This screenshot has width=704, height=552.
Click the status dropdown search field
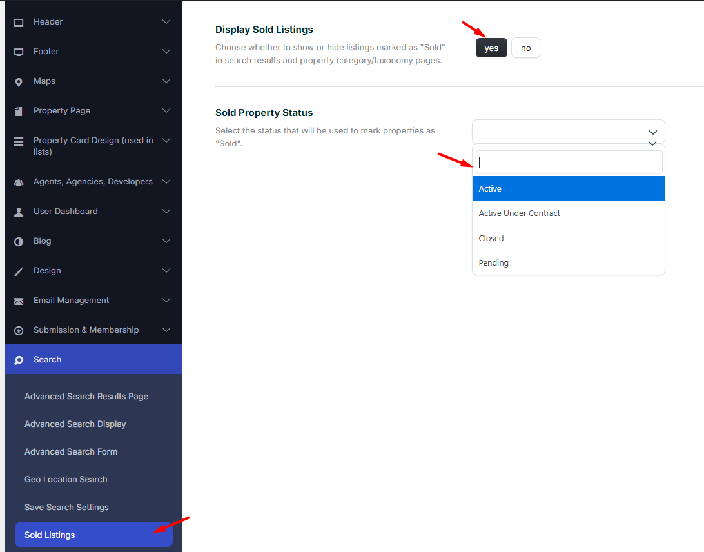click(568, 162)
